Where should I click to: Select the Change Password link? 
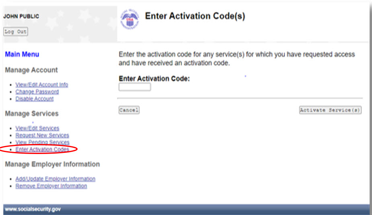point(37,92)
